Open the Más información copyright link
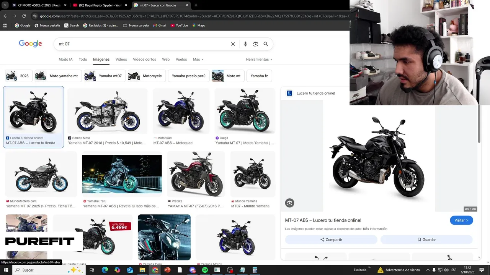 pos(375,229)
